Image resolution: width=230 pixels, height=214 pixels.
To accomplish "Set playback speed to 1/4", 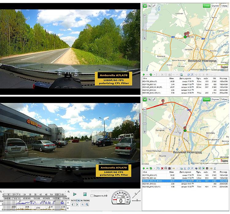I will click(72, 201).
